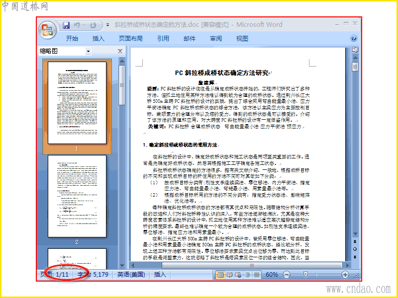The image size is (398, 298).
Task: Open the Office button menu
Action: coord(47,30)
